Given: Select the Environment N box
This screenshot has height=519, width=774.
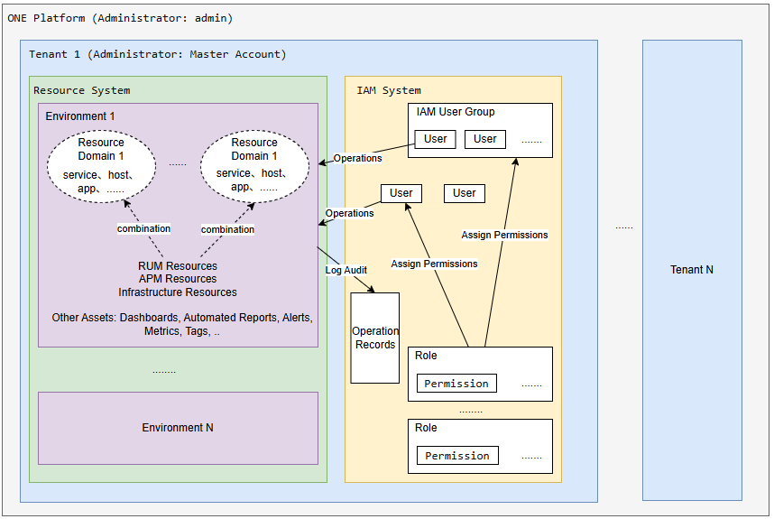Looking at the screenshot, I should point(178,428).
